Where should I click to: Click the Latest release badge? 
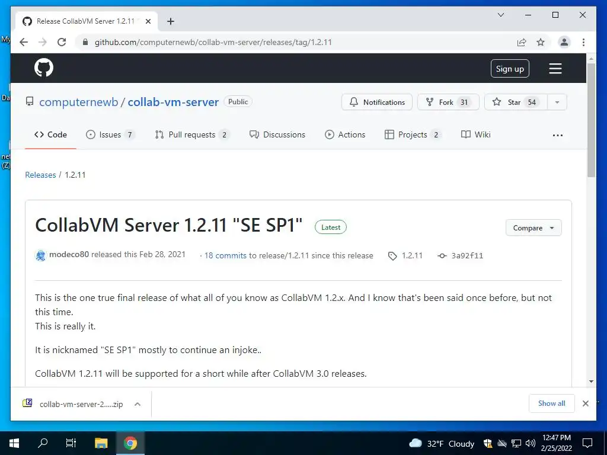[331, 227]
